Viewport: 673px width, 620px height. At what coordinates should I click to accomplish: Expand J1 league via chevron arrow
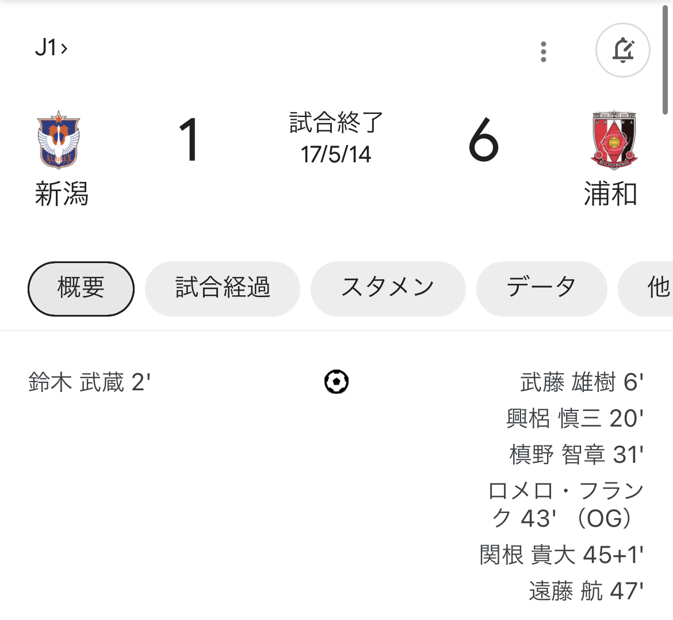click(64, 48)
